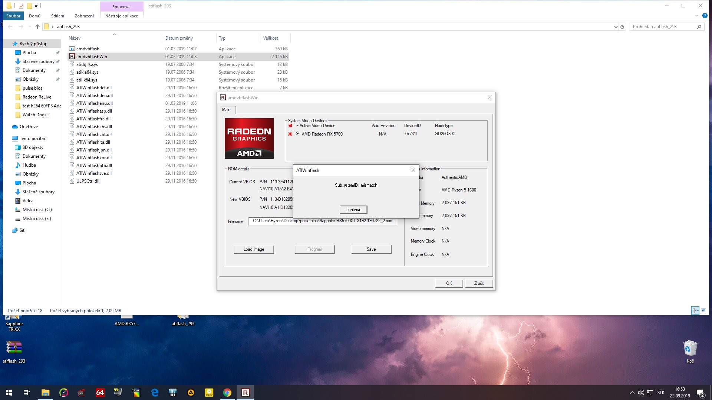Open Explorer help icon

(705, 16)
